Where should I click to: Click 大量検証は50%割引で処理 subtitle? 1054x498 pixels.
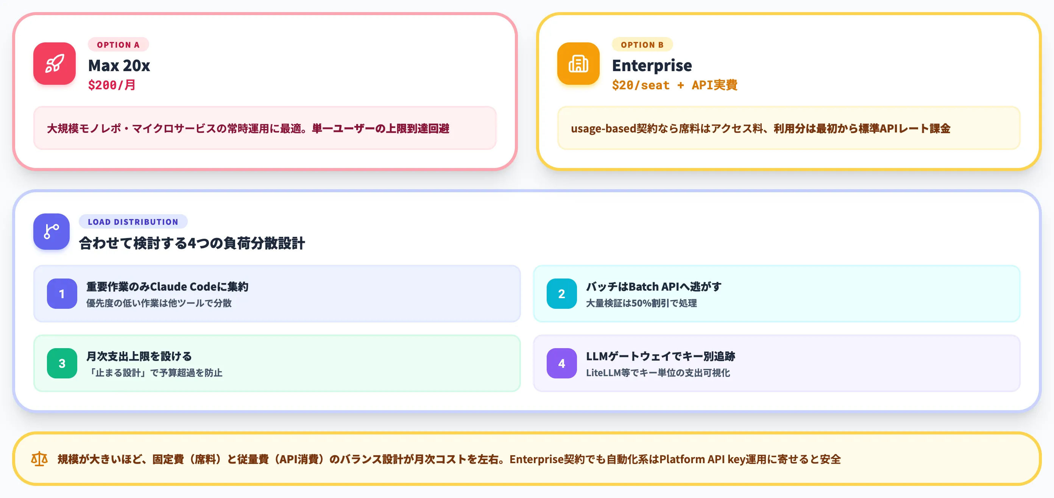(x=641, y=303)
